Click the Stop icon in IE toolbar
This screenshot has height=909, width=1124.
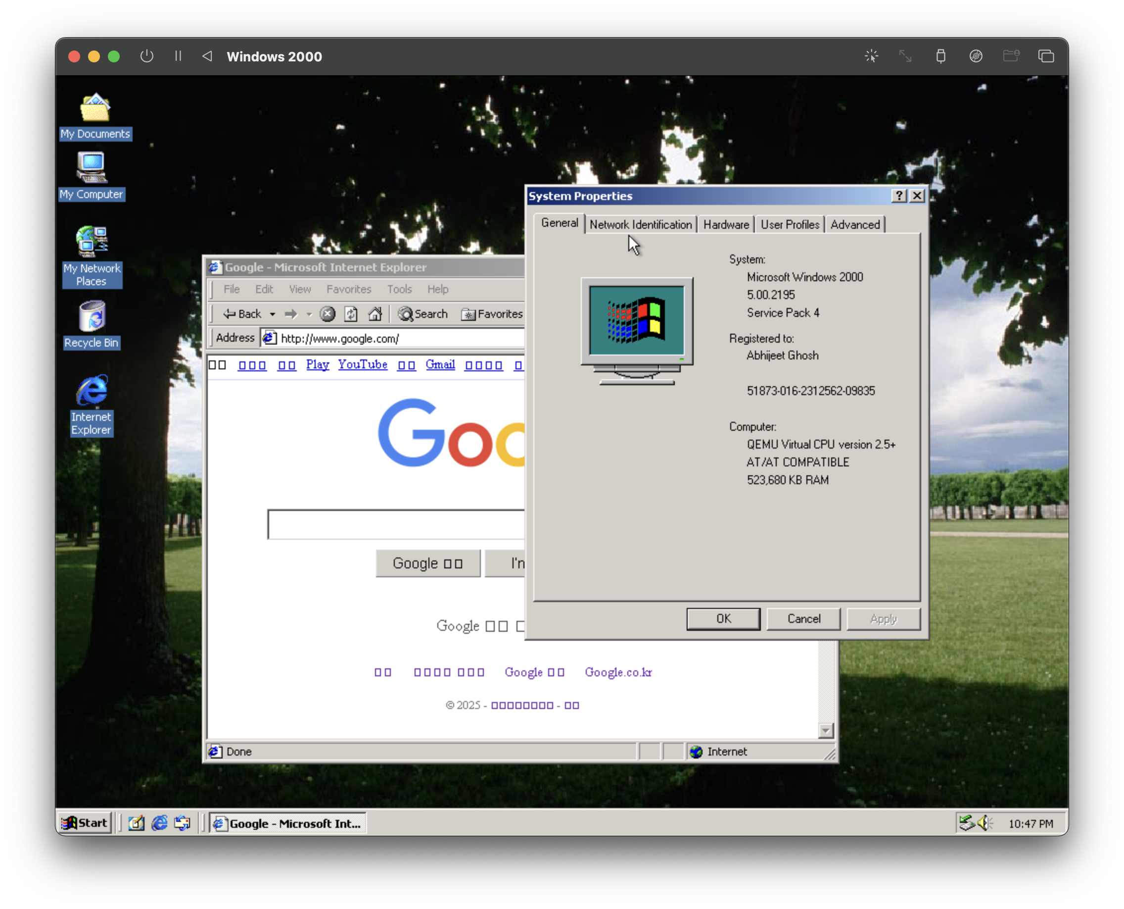pos(328,314)
